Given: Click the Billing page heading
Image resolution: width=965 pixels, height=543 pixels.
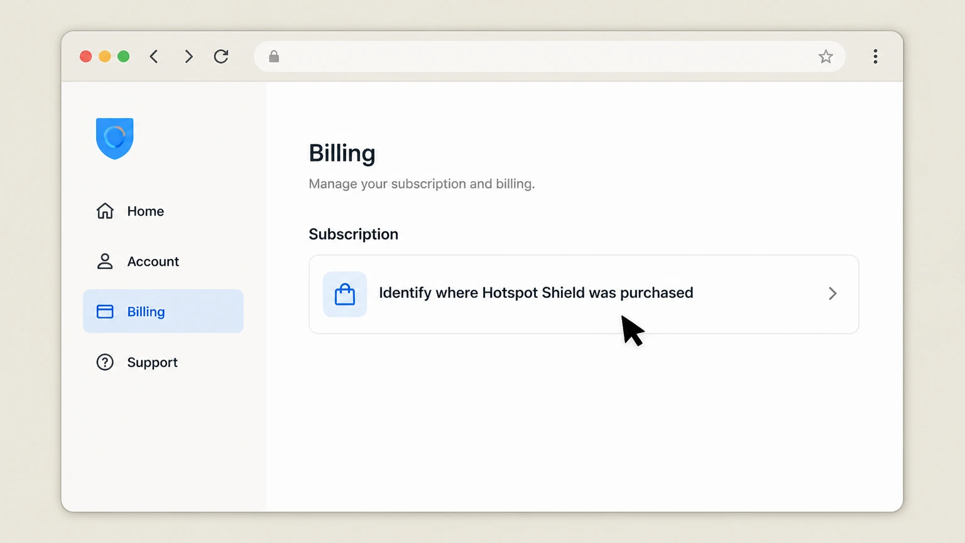Looking at the screenshot, I should (342, 153).
